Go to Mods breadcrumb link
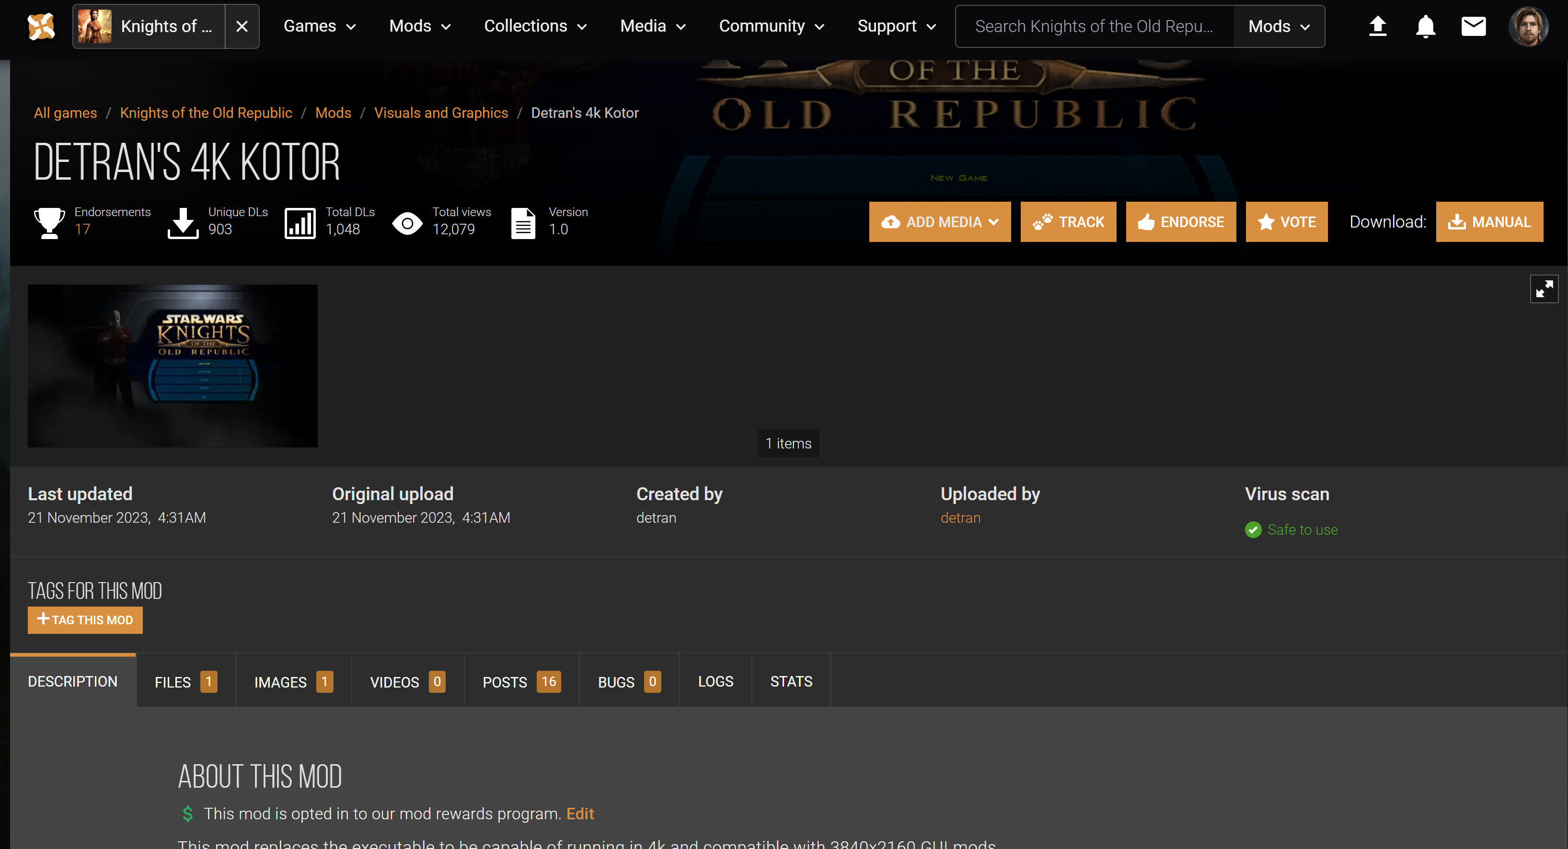 click(333, 113)
